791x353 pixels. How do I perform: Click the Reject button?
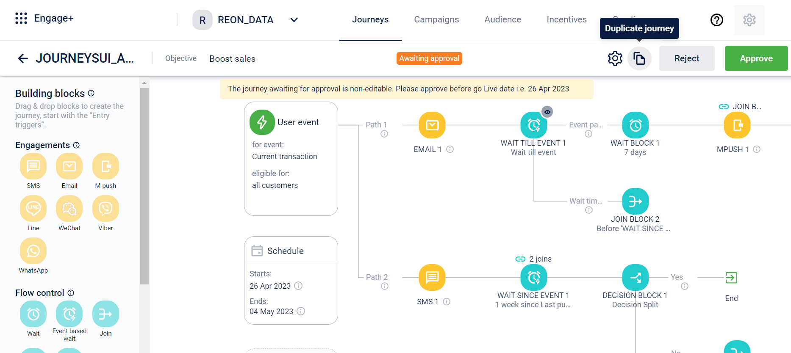[x=686, y=58]
